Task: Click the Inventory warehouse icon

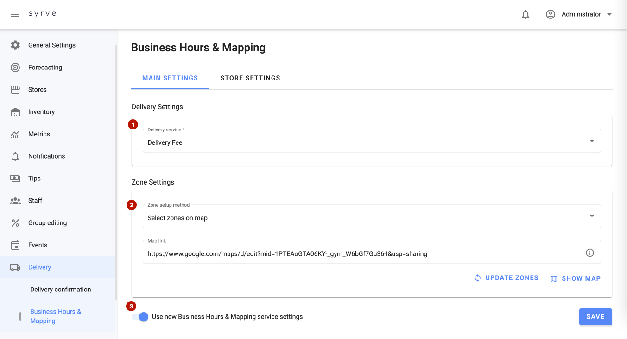Action: pyautogui.click(x=15, y=112)
